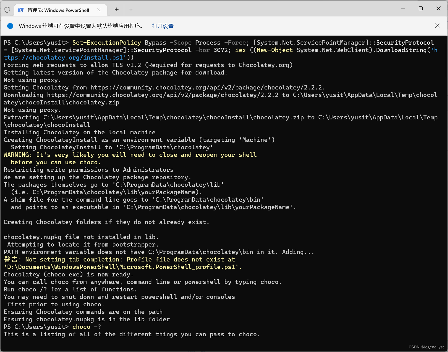Click the 警告: Not setting tab completion line
This screenshot has height=352, width=448.
pyautogui.click(x=123, y=263)
